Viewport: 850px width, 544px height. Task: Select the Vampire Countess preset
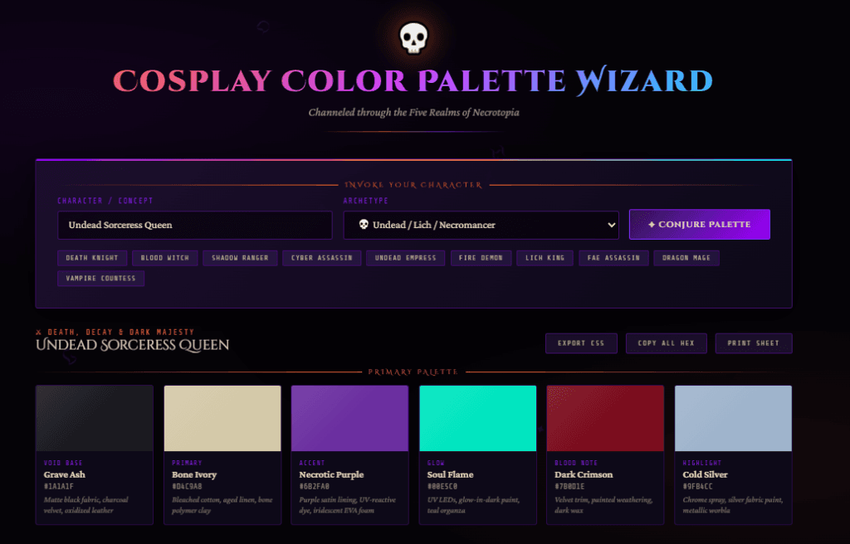(x=100, y=278)
